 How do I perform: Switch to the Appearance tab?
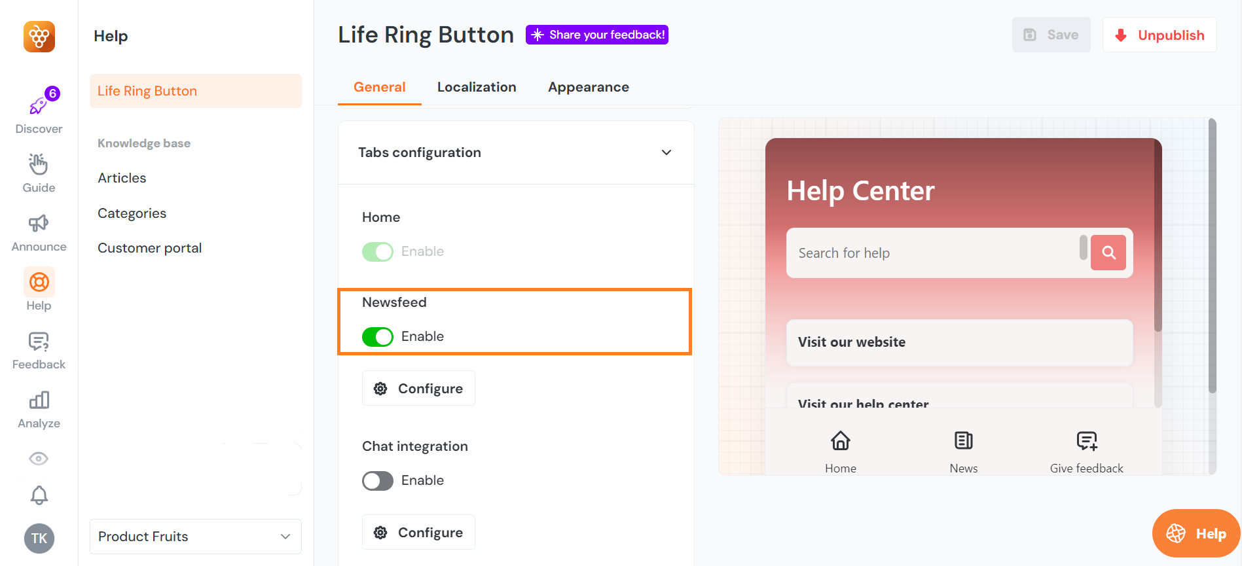(x=588, y=87)
